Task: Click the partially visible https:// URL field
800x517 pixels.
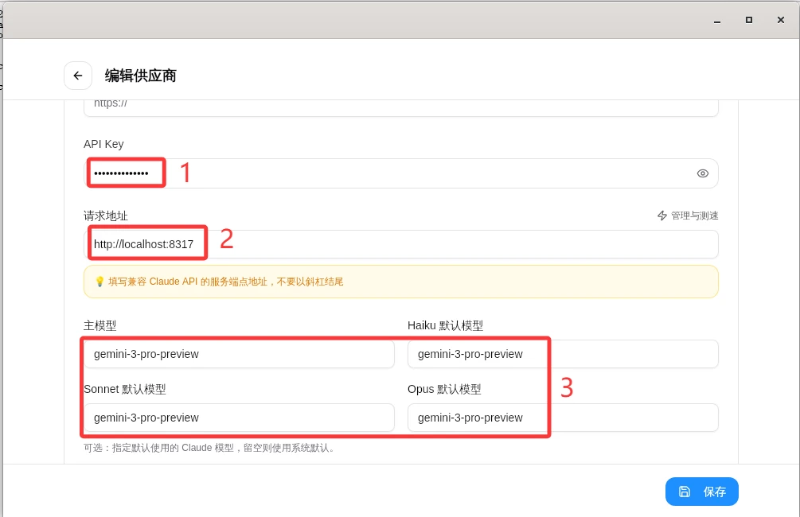Action: coord(401,107)
